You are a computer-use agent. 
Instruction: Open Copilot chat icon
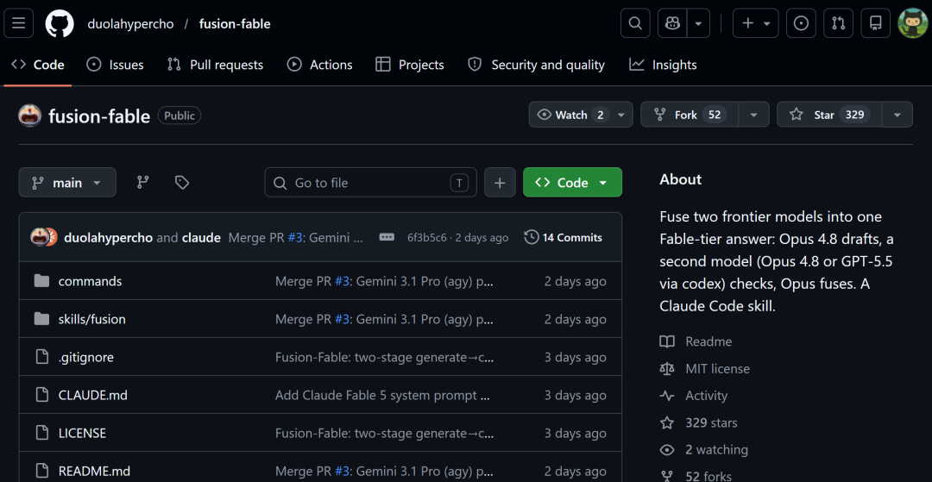coord(673,24)
